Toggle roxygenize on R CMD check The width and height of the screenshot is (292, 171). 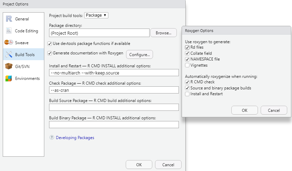(187, 82)
